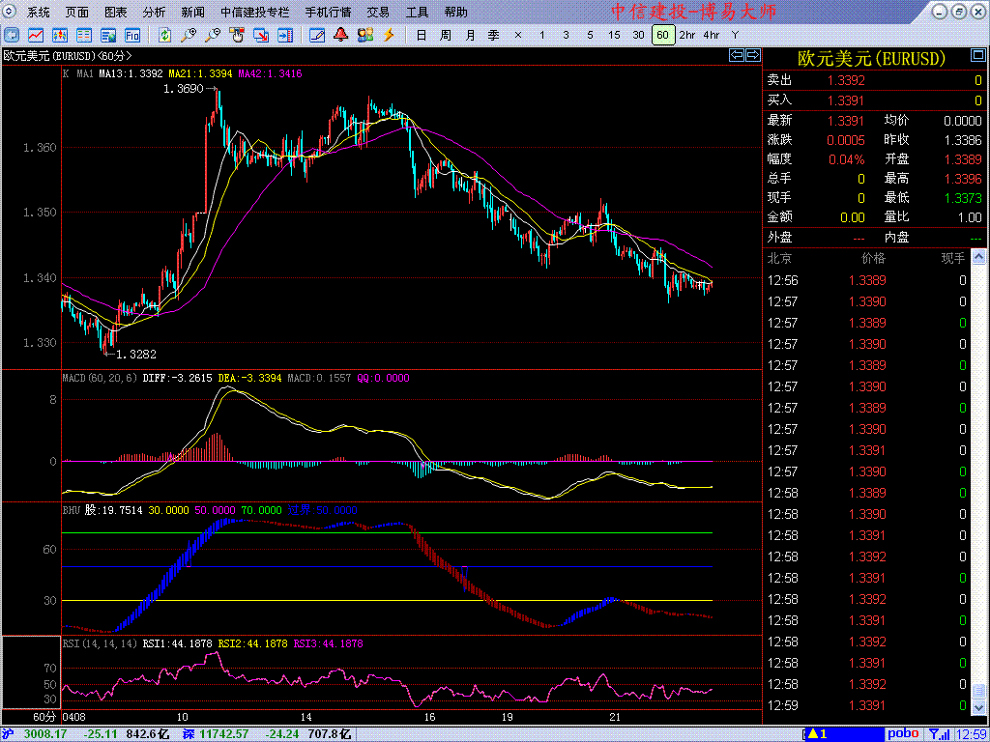Switch chart to 4hr period
Screen dimensions: 990x742
click(x=711, y=35)
